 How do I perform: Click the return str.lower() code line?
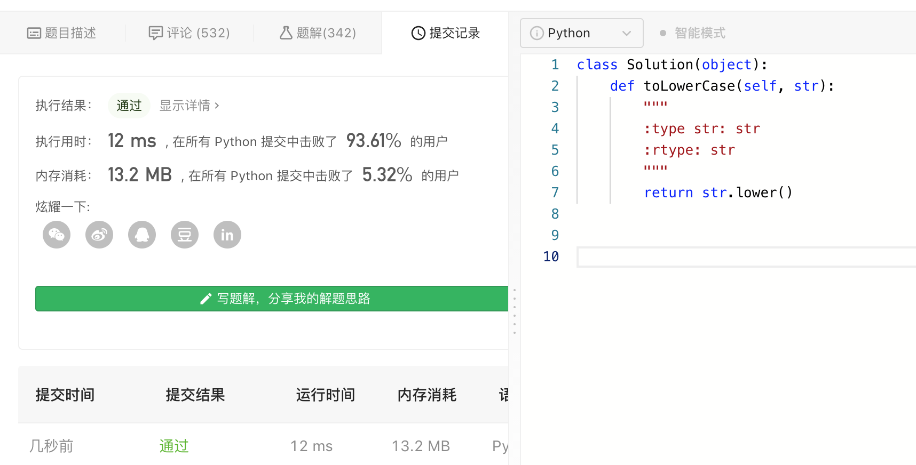click(718, 193)
